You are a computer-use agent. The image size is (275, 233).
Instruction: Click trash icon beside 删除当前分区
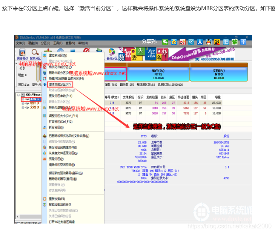click(x=45, y=73)
